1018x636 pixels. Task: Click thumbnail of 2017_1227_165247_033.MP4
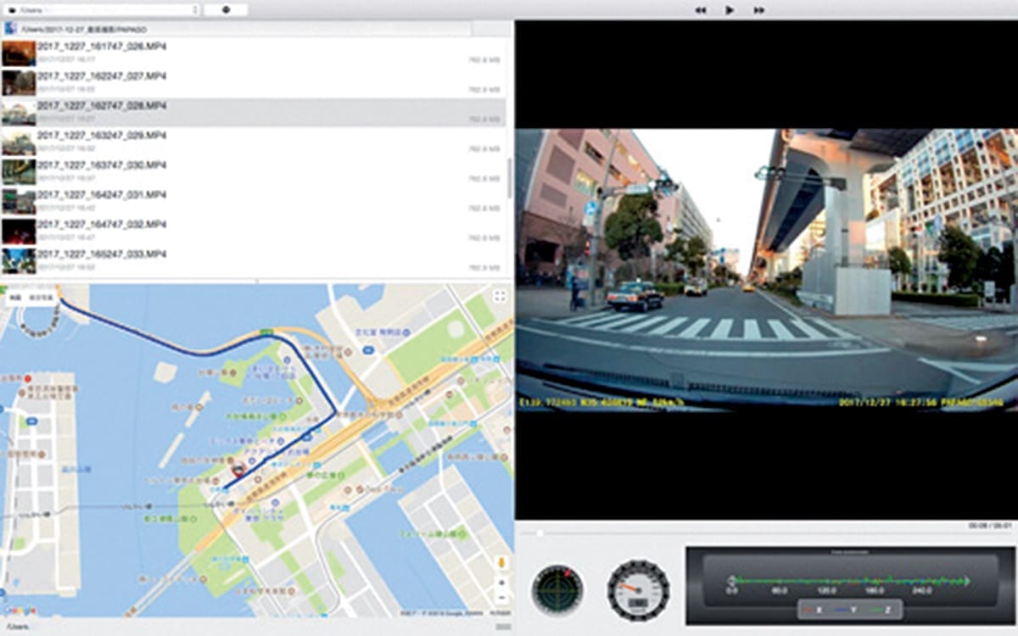(19, 259)
